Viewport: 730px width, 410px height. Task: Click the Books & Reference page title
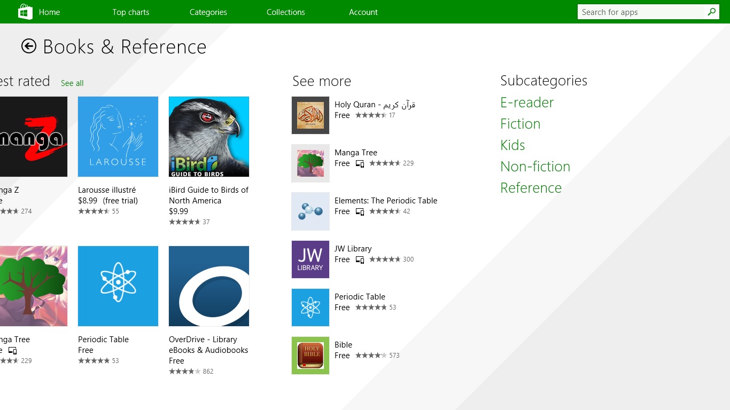coord(125,47)
